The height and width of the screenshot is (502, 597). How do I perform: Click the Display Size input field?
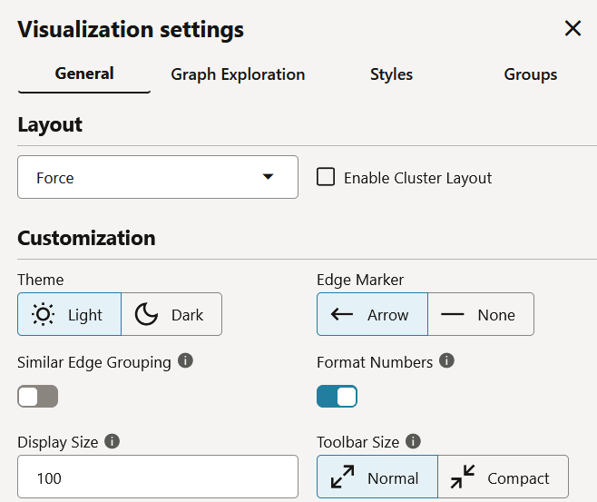pyautogui.click(x=158, y=477)
